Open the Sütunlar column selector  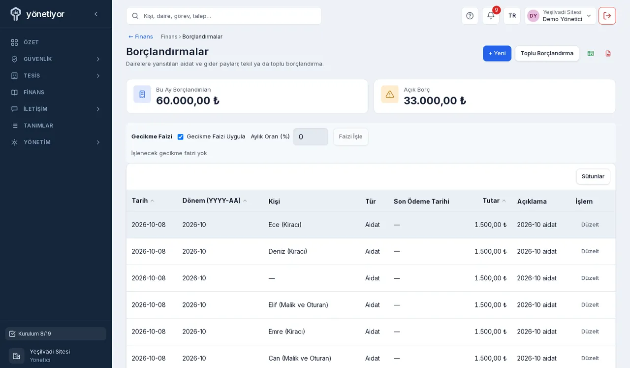593,176
